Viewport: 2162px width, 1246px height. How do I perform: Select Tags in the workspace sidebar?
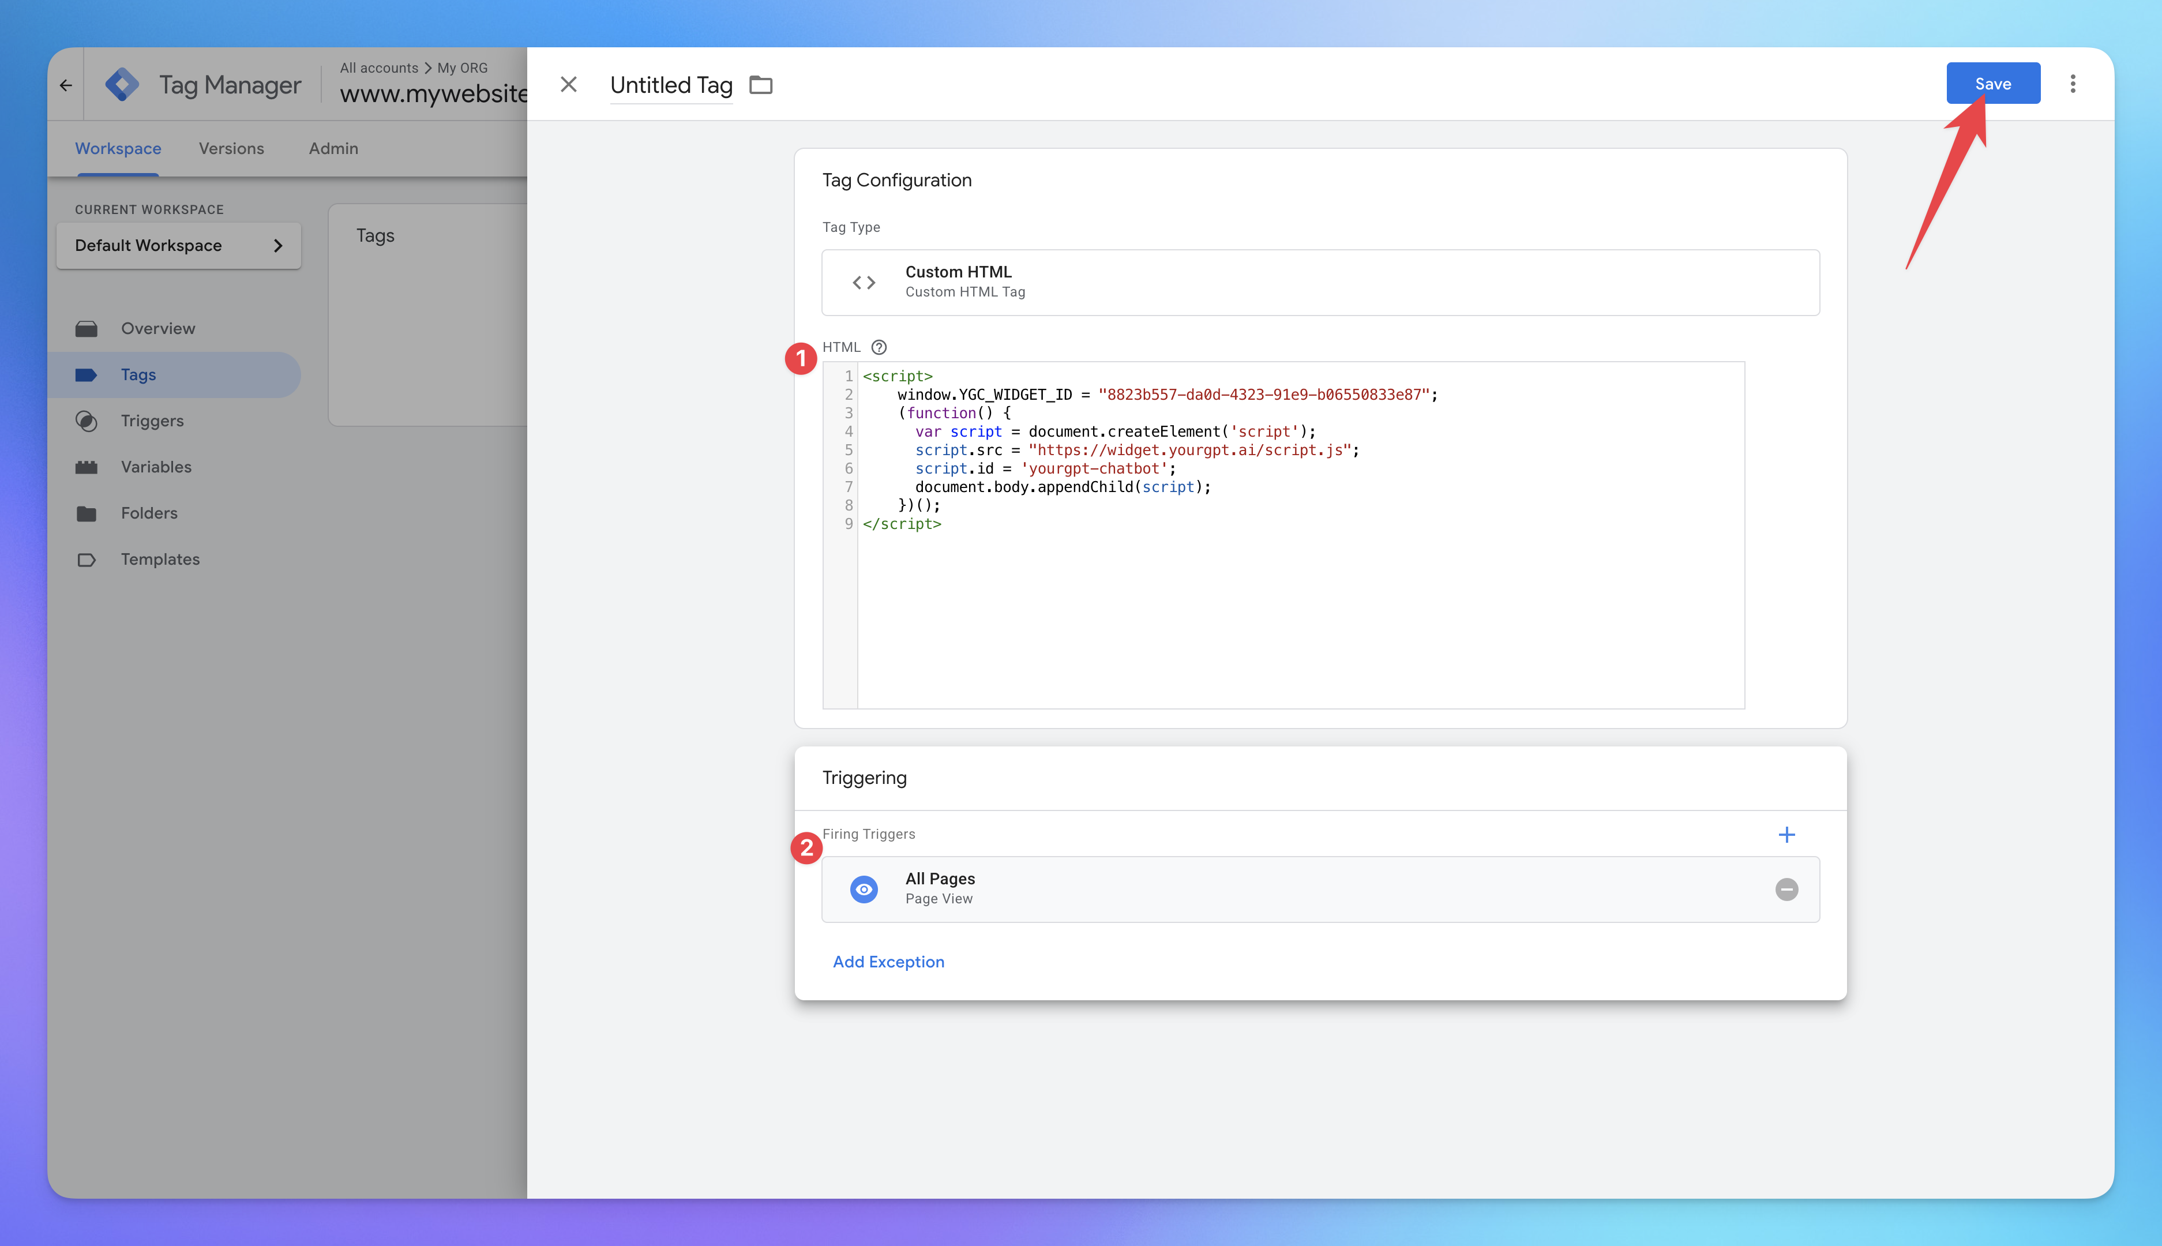point(138,374)
